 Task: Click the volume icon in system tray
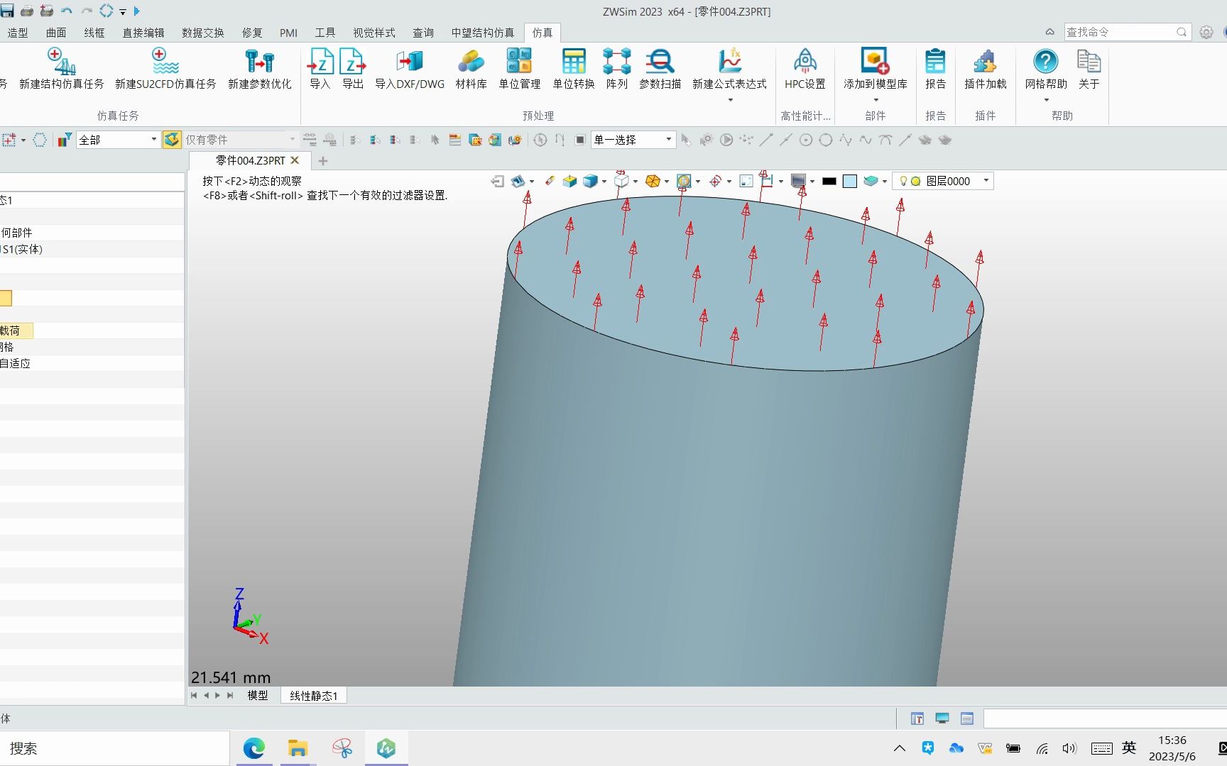tap(1069, 748)
